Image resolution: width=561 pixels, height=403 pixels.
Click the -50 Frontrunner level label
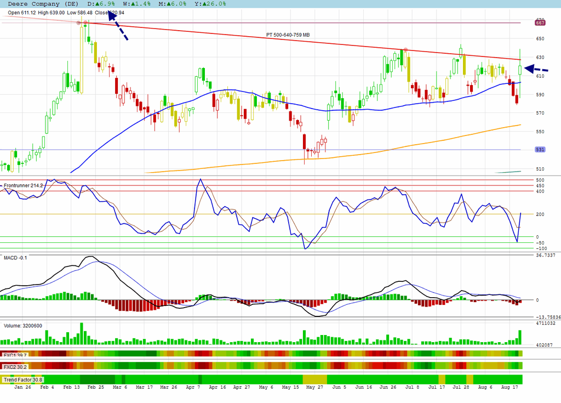540,243
